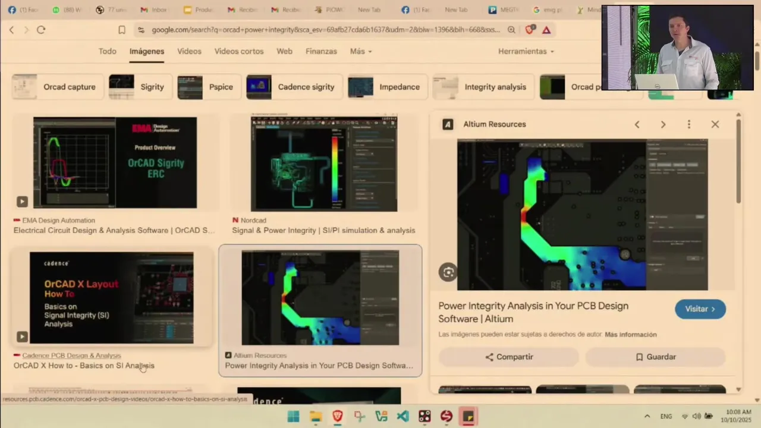Screen dimensions: 761x428
Task: Open Power Integrity Analysis result caption link
Action: (319, 366)
